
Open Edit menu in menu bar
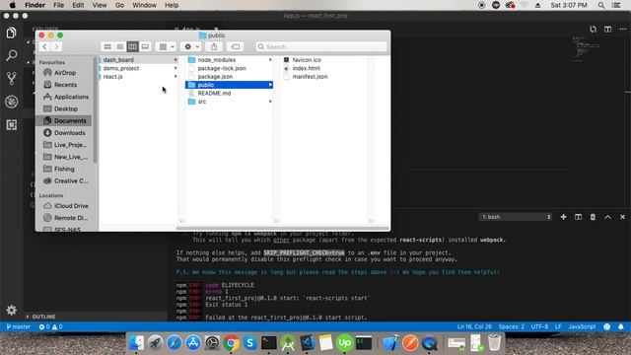(x=78, y=5)
